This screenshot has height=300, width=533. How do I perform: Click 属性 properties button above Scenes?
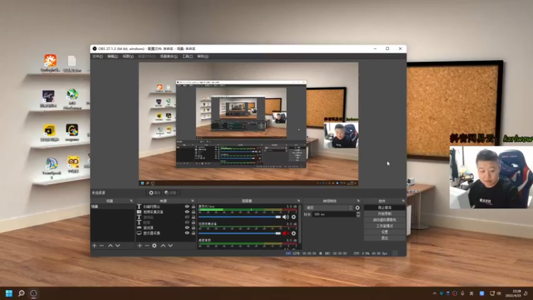pos(155,193)
